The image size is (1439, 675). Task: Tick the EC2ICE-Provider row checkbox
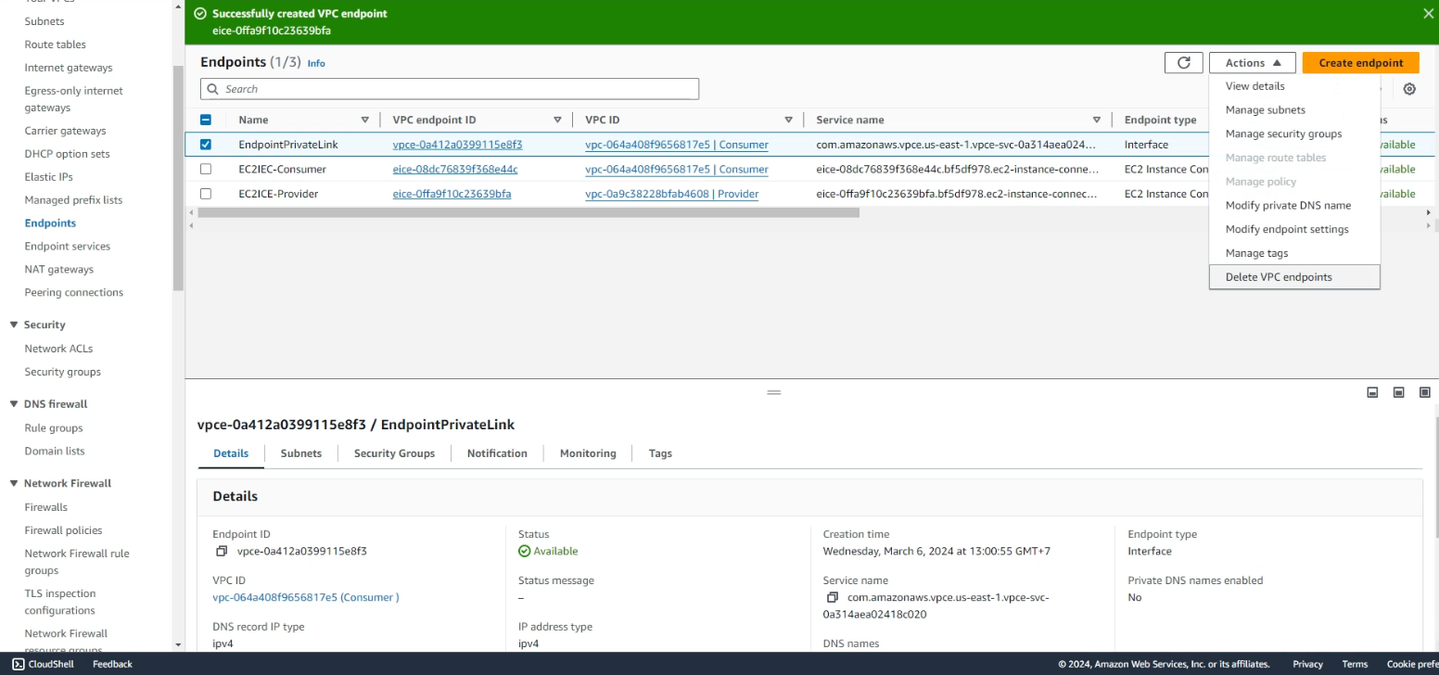pyautogui.click(x=206, y=194)
